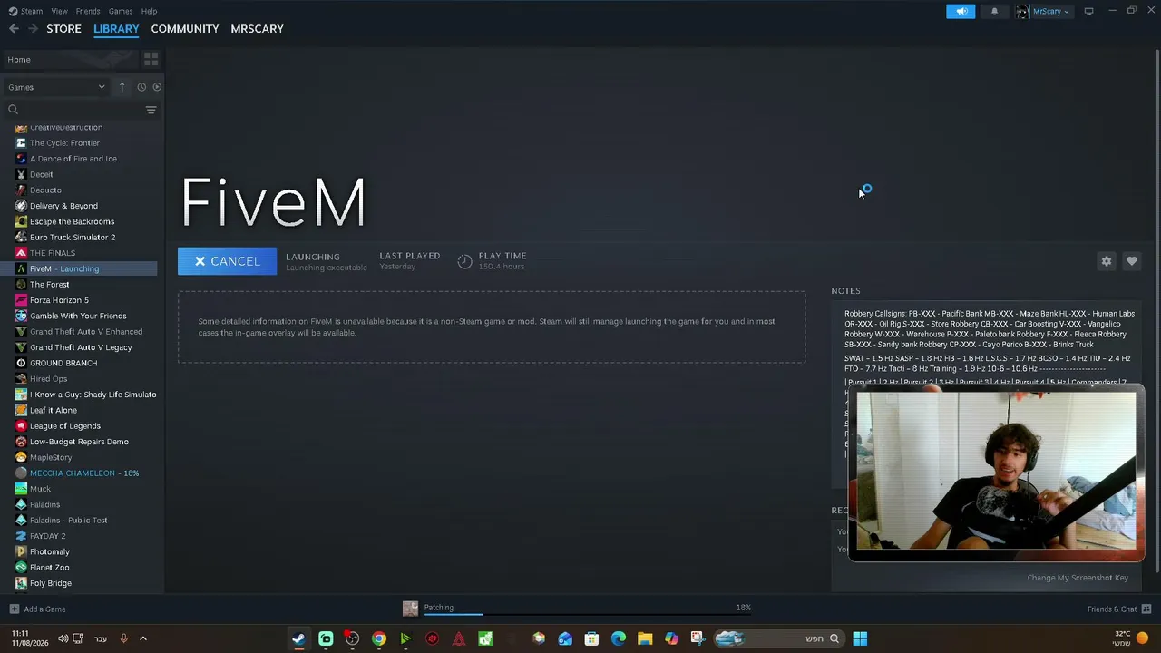
Task: Open notifications bell icon
Action: (x=994, y=12)
